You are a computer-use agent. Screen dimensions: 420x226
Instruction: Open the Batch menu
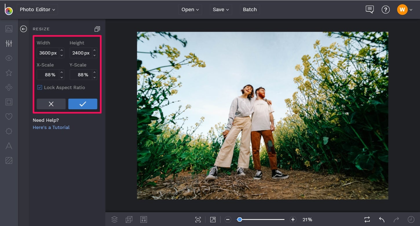[250, 9]
